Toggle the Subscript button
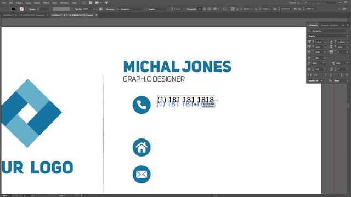 click(331, 75)
